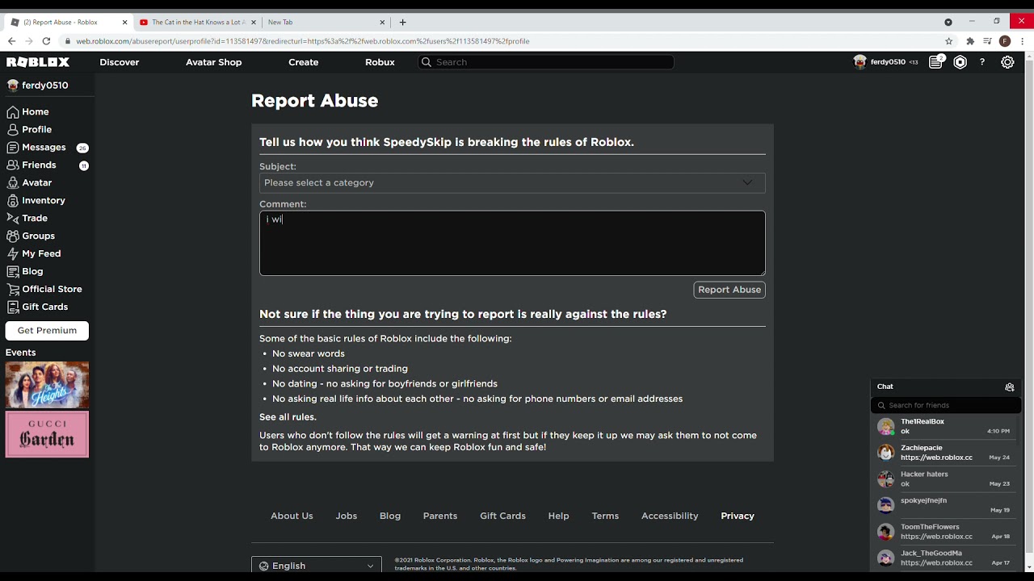
Task: Open new browser tab with plus
Action: (402, 22)
